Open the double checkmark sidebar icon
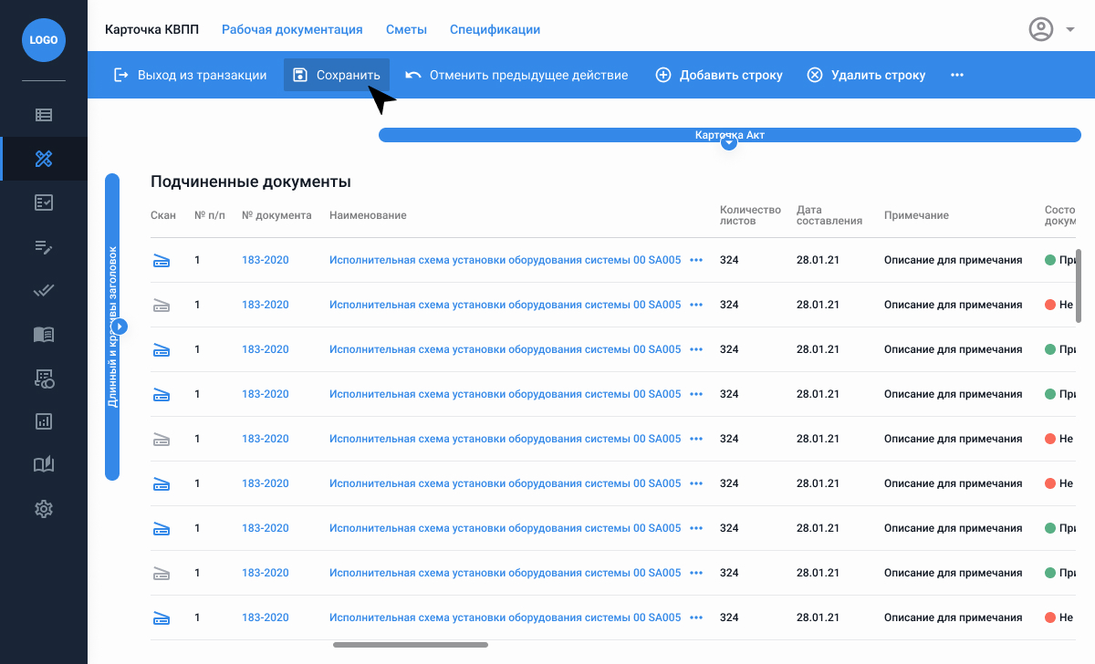Screen dimensions: 1095x664 click(44, 290)
